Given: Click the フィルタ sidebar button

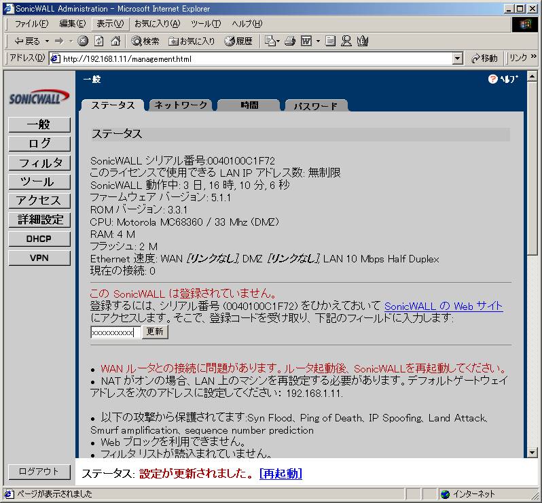Looking at the screenshot, I should (39, 162).
